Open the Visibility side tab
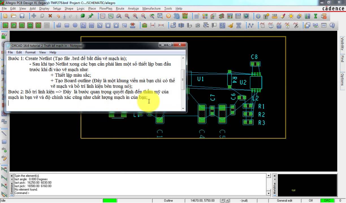 (x=342, y=44)
